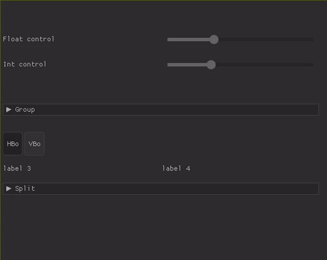Image resolution: width=327 pixels, height=260 pixels.
Task: Click the unfilled dark track of Float control slider
Action: coord(266,39)
